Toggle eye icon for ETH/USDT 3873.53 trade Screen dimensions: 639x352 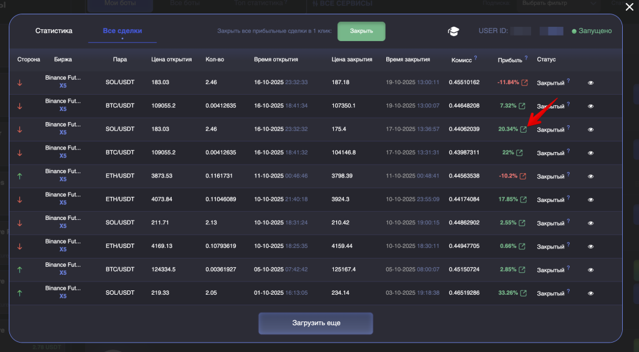591,176
